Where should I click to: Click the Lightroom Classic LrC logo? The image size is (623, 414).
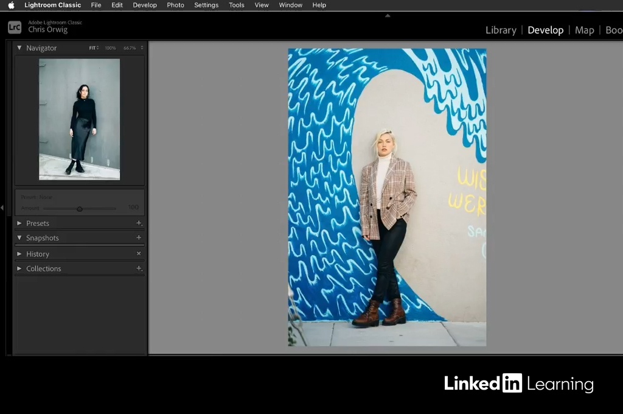click(15, 27)
